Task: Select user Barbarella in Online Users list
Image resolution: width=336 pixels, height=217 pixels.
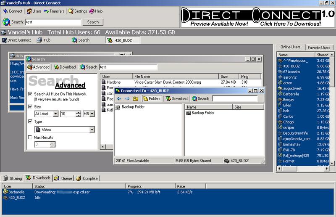Action: [303, 94]
